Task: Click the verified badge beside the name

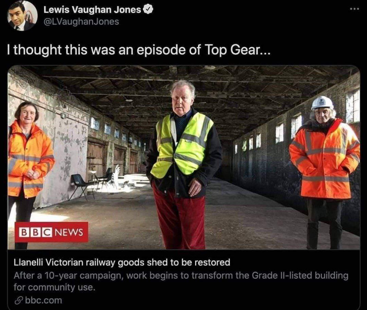Action: pos(148,9)
